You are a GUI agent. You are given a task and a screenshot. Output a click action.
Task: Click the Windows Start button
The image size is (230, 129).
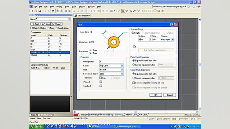click(x=36, y=126)
